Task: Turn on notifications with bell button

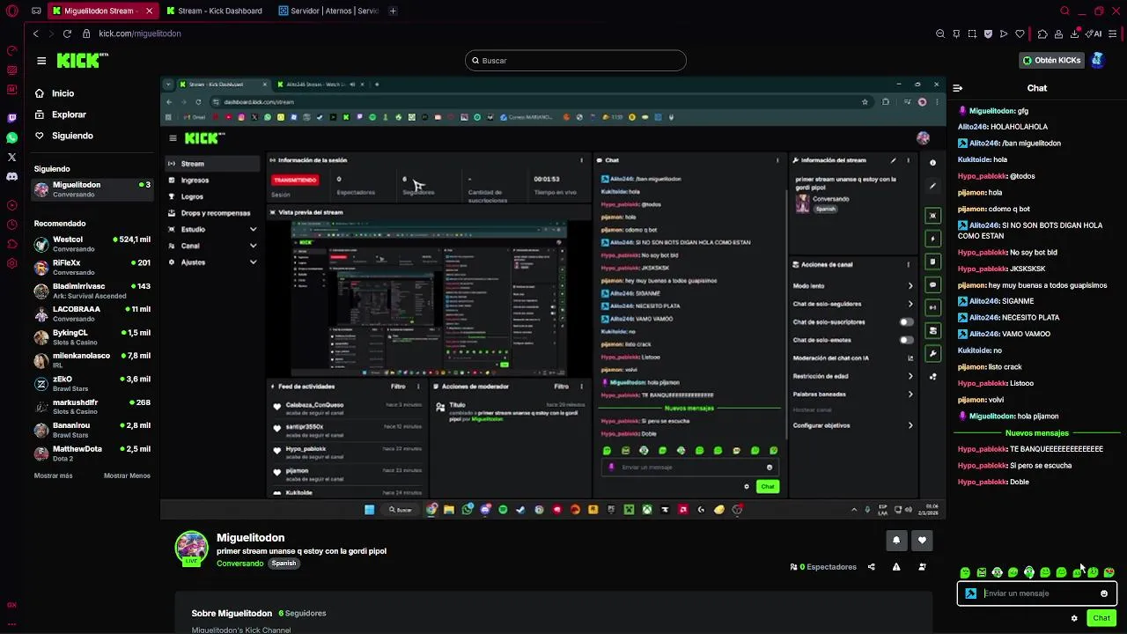Action: 896,540
